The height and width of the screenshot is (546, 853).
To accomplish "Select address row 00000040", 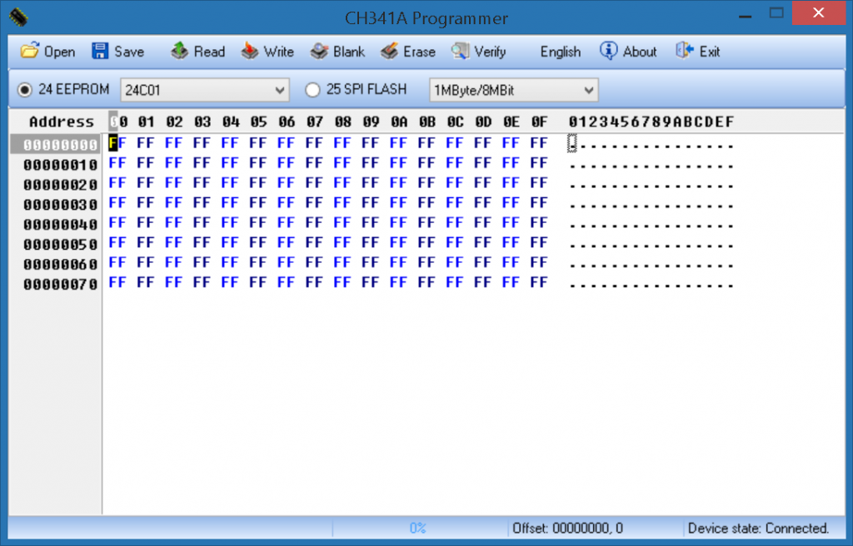I will click(60, 225).
